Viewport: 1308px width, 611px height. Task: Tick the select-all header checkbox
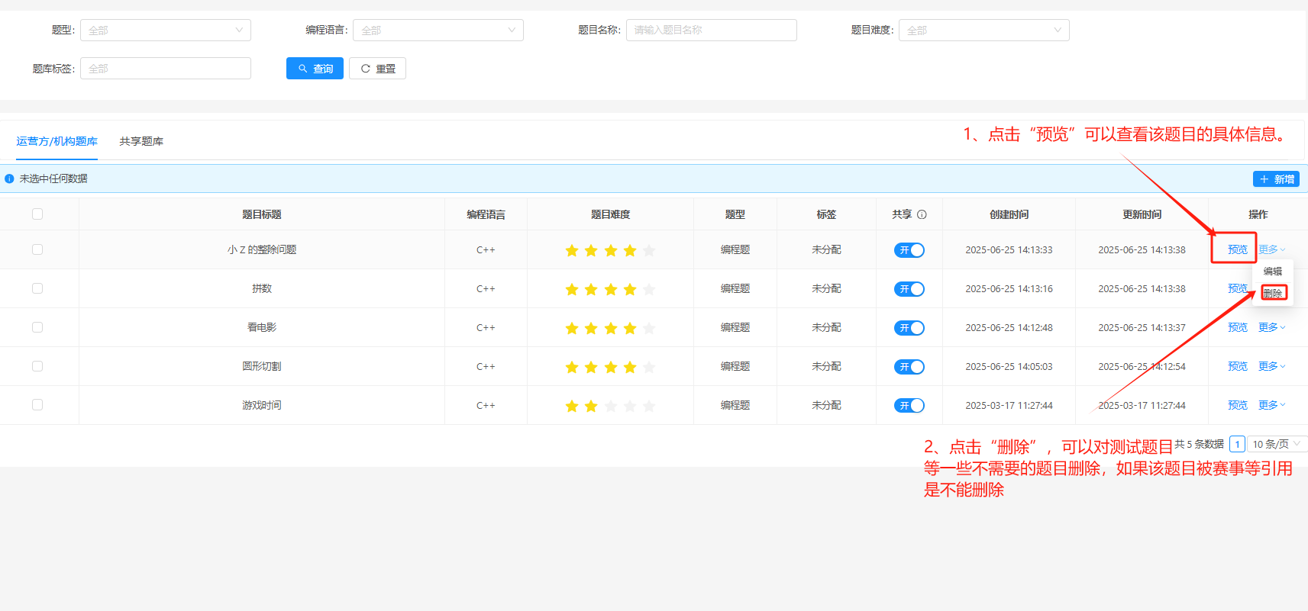pos(37,214)
